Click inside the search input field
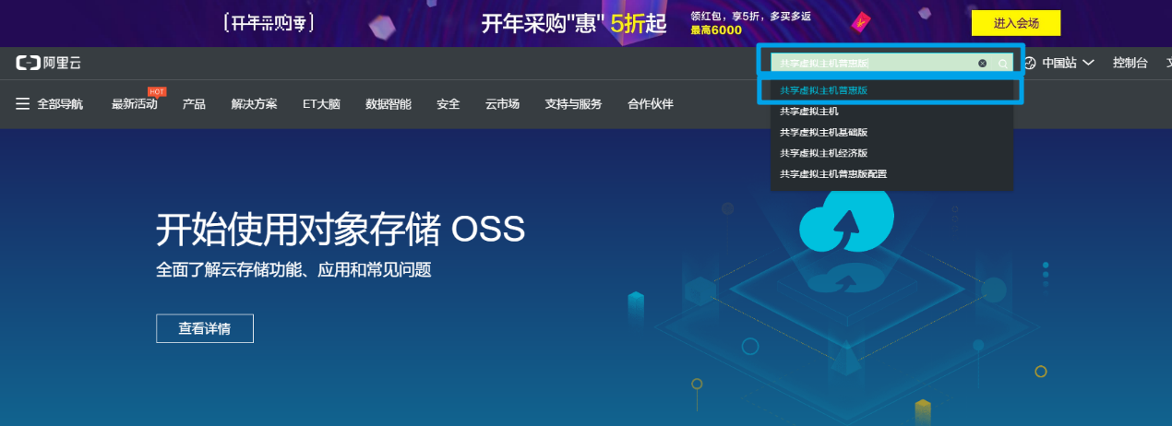 click(x=872, y=64)
